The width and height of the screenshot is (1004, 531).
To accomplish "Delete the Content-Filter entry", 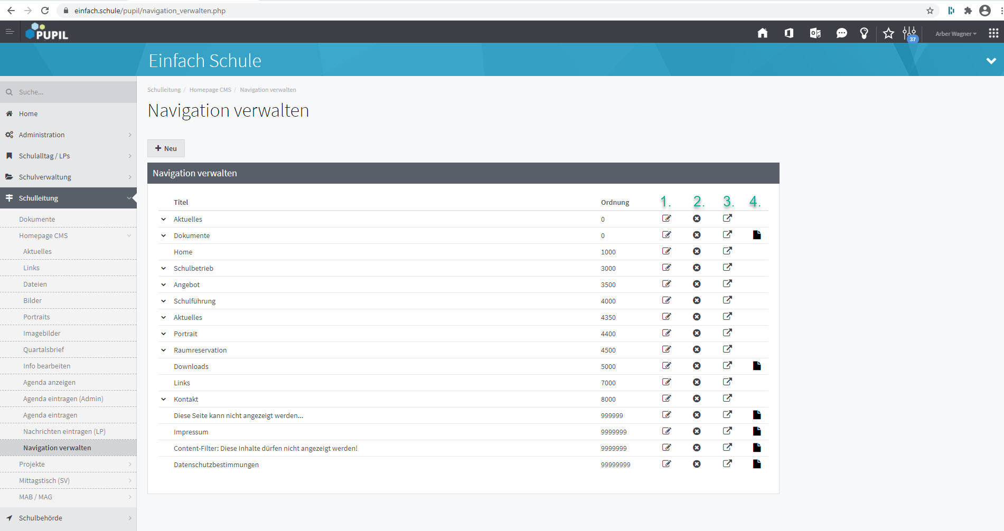I will point(697,448).
